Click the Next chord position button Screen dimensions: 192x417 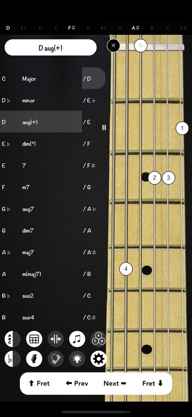[x=115, y=383]
